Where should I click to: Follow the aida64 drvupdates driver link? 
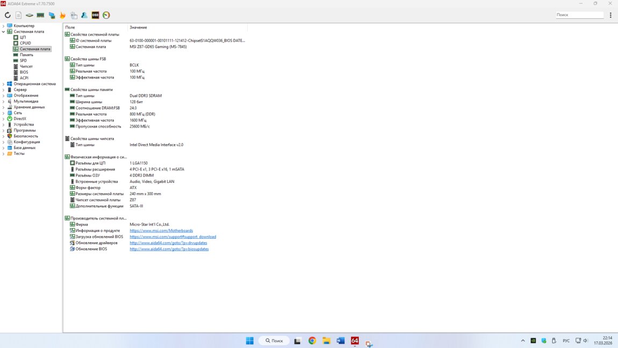tap(168, 243)
